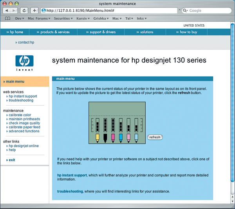Select the light magenta ink cartridge icon
The image size is (235, 209).
tap(128, 138)
